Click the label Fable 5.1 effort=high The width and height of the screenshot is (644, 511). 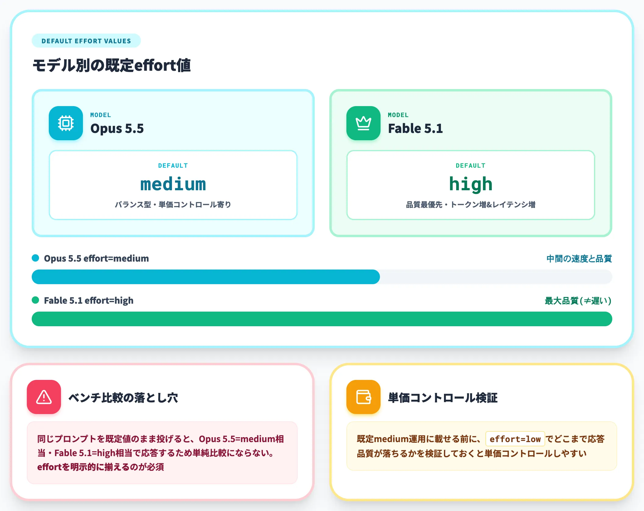point(89,301)
